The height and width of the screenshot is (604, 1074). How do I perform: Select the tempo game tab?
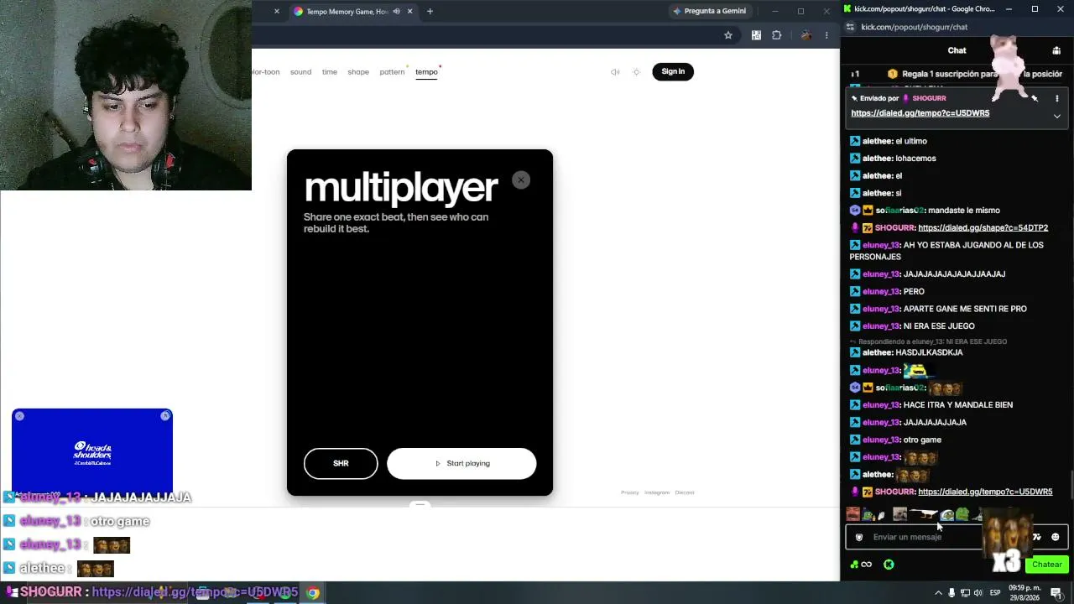(x=426, y=72)
